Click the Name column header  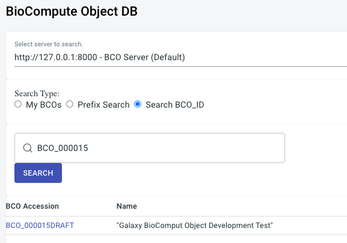click(126, 206)
